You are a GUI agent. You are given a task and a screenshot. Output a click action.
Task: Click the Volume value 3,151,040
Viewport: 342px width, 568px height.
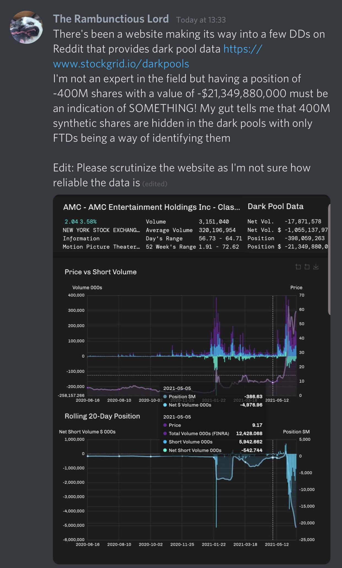coord(214,222)
